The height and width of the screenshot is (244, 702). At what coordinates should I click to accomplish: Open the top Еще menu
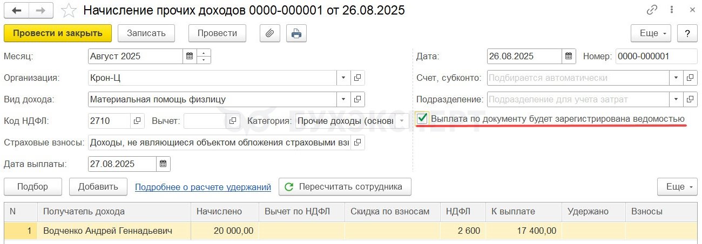[x=651, y=33]
